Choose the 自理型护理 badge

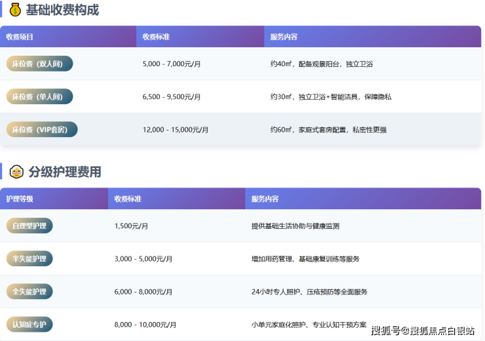click(x=29, y=226)
